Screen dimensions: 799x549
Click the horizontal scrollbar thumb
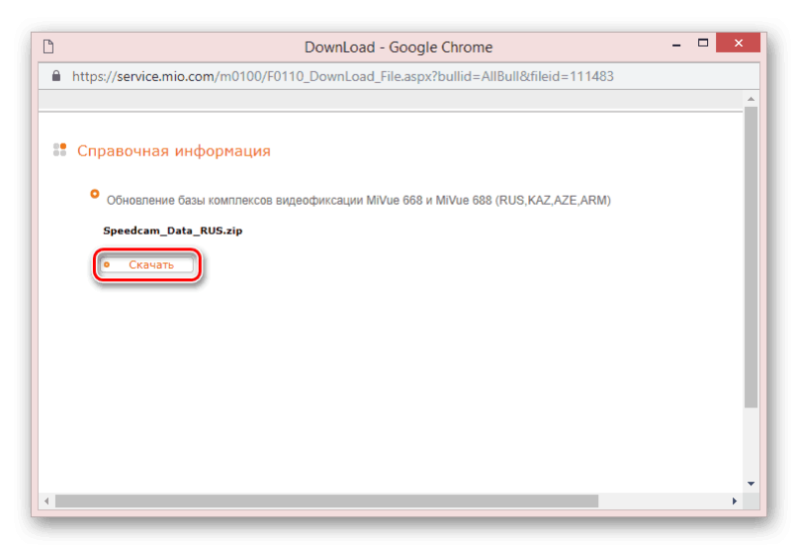coord(327,501)
